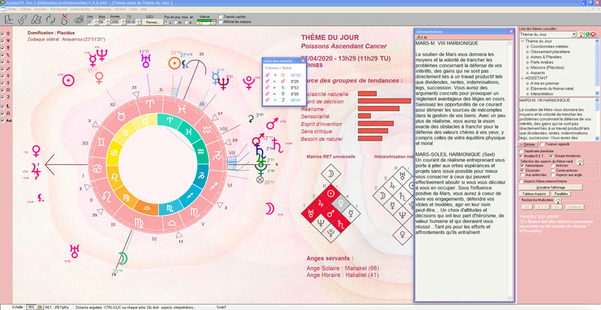The height and width of the screenshot is (310, 601).
Task: Tick the Afficher les maisons checkbox
Action: tap(220, 22)
